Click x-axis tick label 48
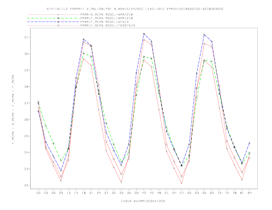 pyautogui.click(x=159, y=193)
